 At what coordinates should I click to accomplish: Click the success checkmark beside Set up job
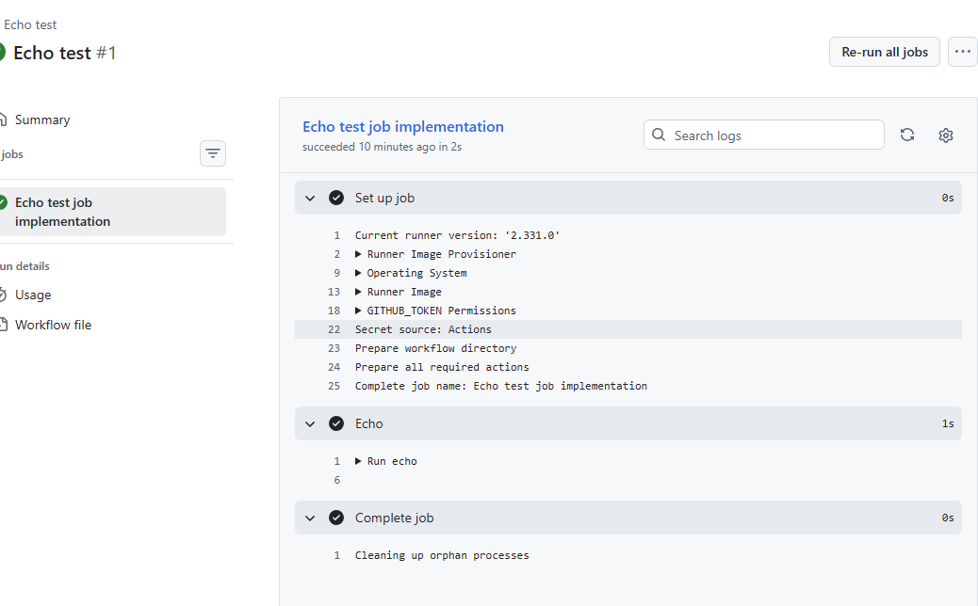click(336, 198)
